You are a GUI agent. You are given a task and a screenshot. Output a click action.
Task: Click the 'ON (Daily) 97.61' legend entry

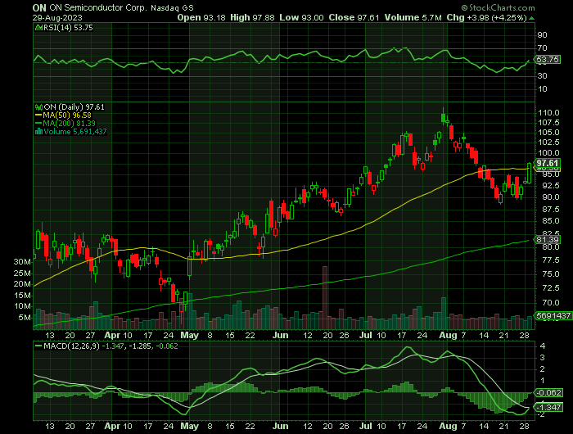tap(74, 107)
